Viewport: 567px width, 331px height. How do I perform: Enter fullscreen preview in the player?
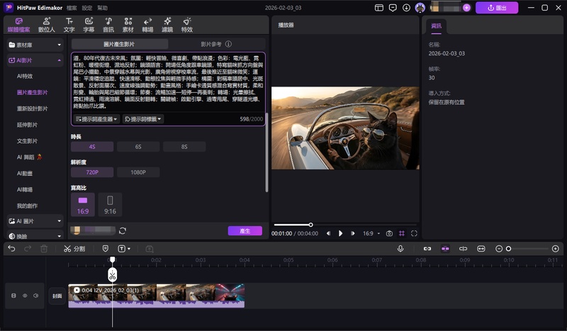point(414,233)
